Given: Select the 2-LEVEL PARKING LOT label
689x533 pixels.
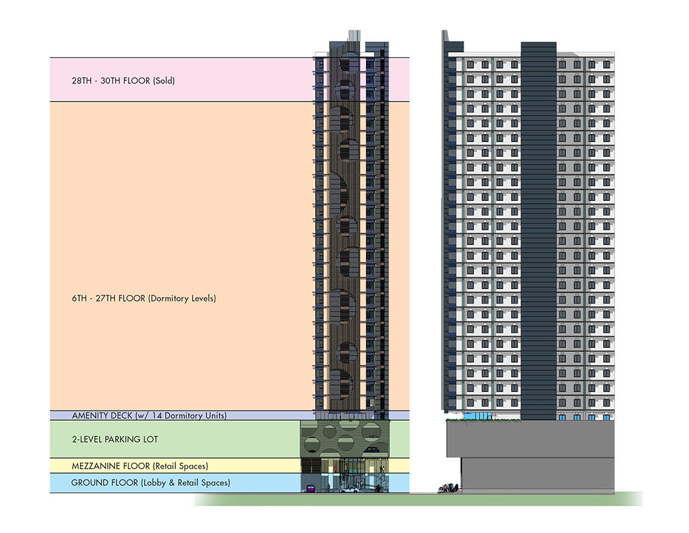Looking at the screenshot, I should (115, 439).
